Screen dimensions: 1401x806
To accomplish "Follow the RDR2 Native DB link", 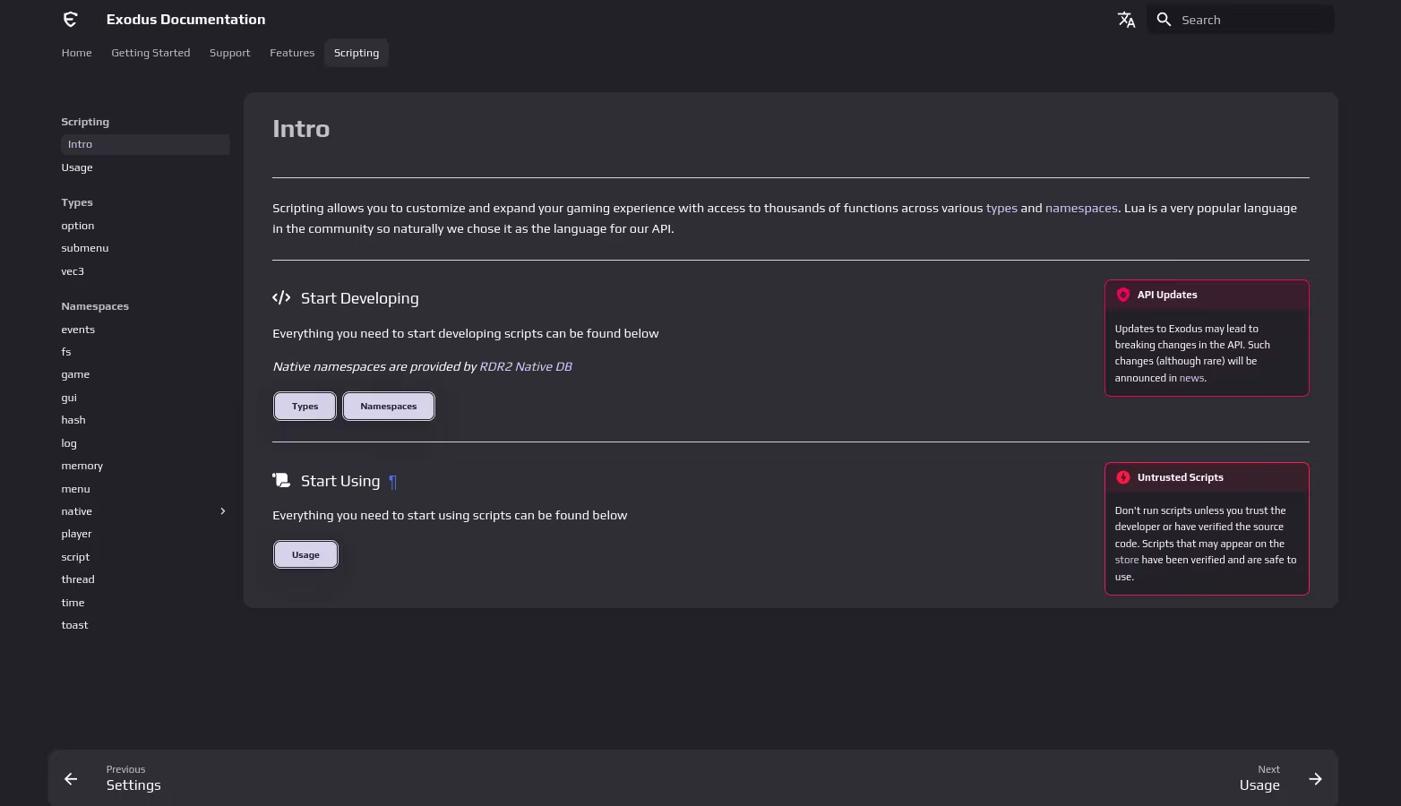I will point(525,366).
